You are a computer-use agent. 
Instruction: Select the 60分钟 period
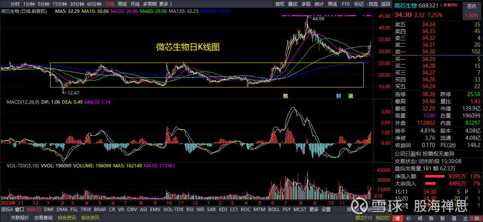(94, 4)
